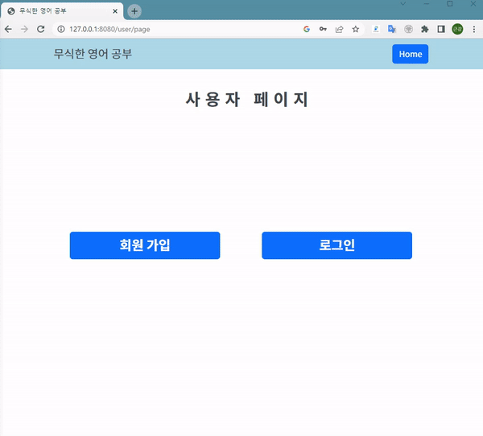Bookmark this page with the star

(x=356, y=29)
